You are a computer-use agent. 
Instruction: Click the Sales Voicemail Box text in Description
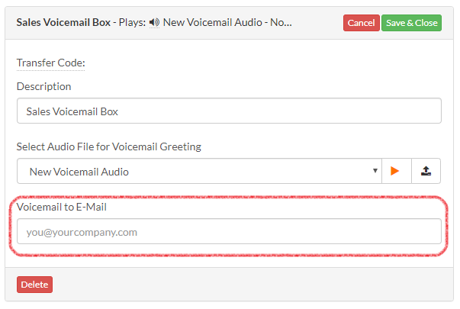pyautogui.click(x=72, y=111)
